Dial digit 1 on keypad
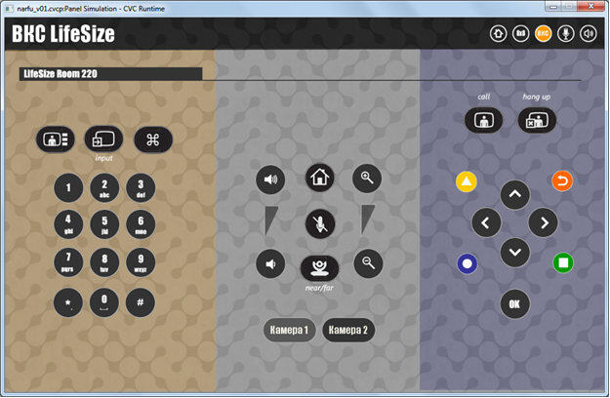610x398 pixels. (x=68, y=187)
